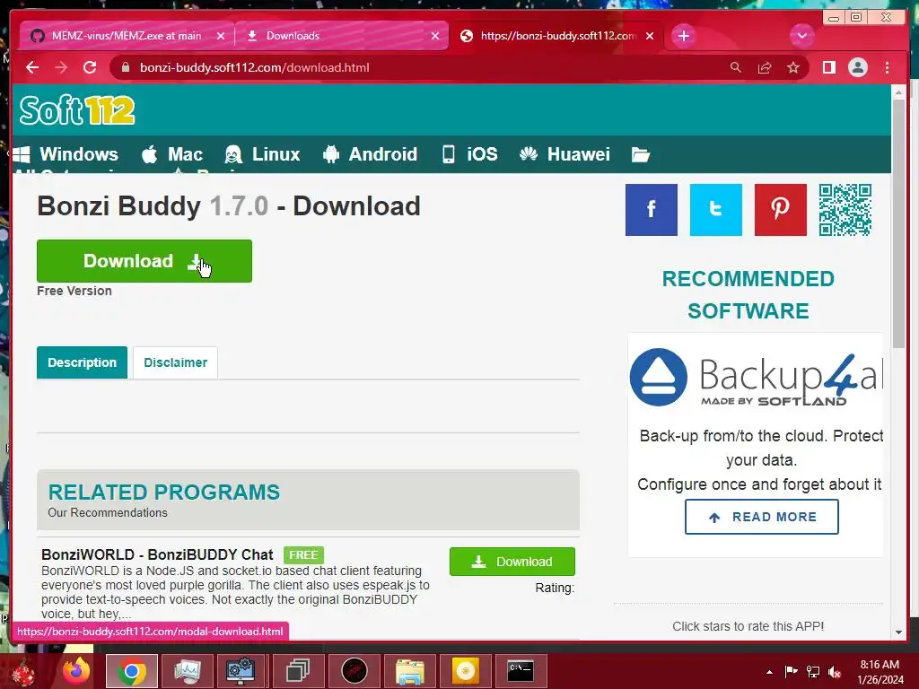Click the scrollbar down arrow
The width and height of the screenshot is (919, 689).
[898, 632]
